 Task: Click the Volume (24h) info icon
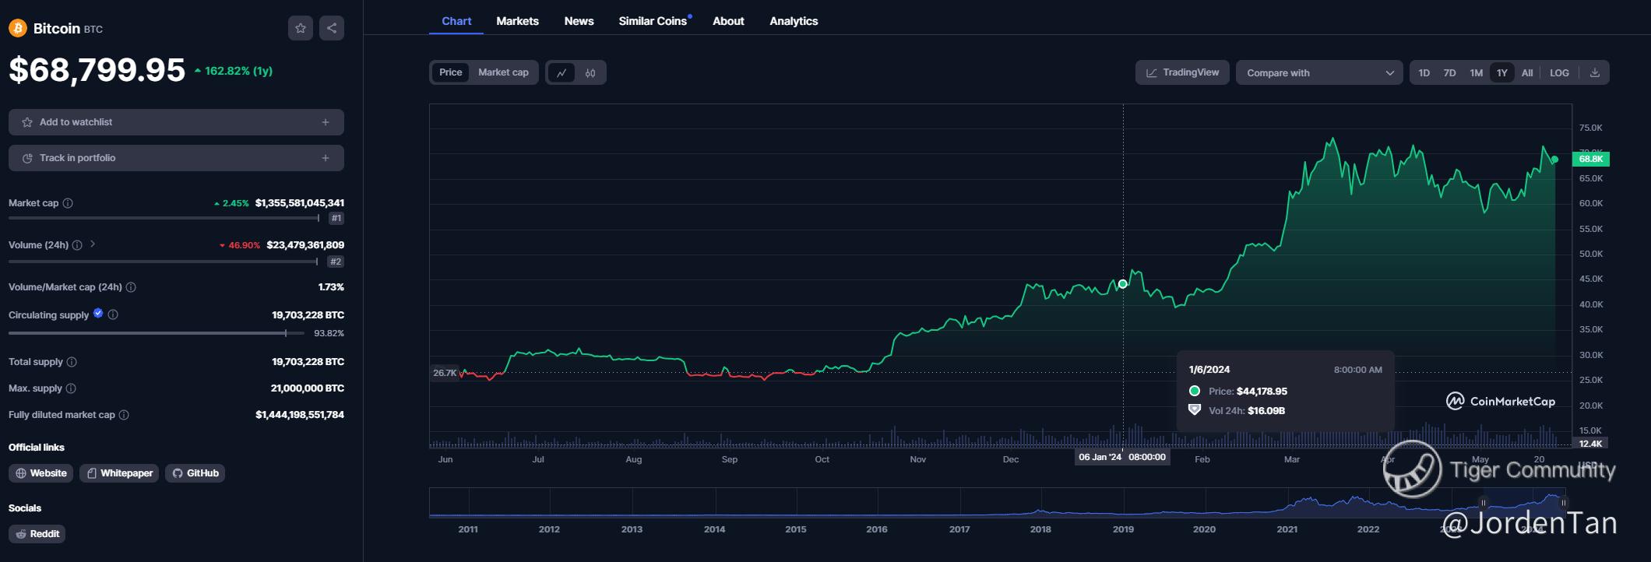(x=77, y=245)
